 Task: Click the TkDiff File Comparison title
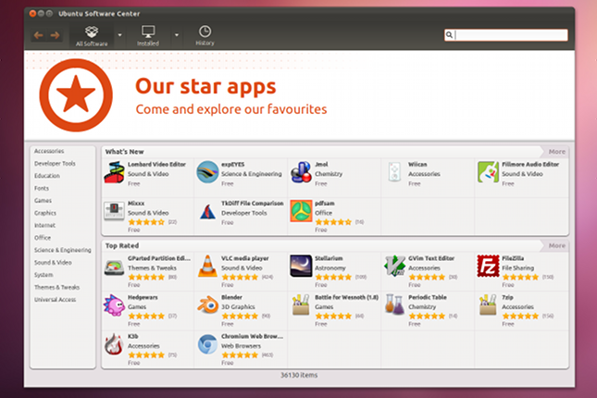tap(253, 204)
